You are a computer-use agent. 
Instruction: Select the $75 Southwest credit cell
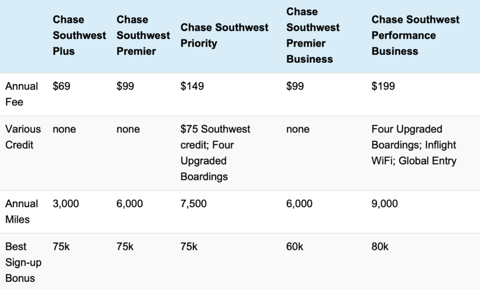(215, 153)
